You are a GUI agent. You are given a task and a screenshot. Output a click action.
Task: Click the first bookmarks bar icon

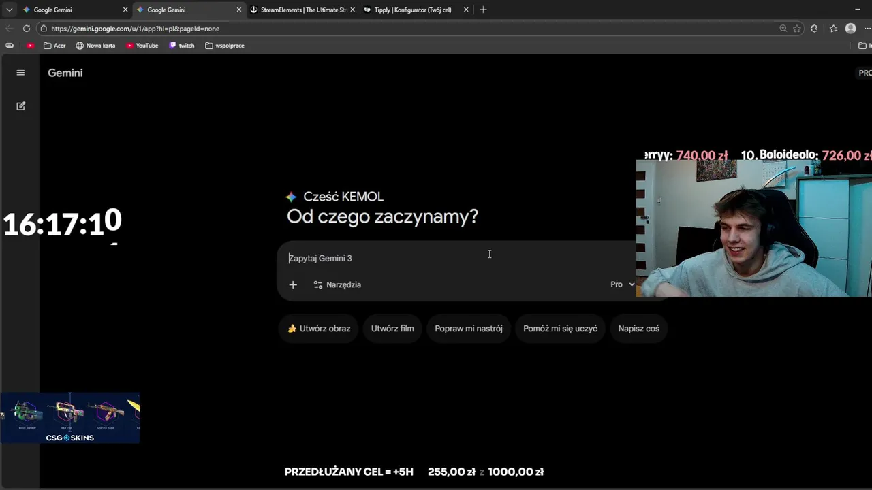click(9, 46)
